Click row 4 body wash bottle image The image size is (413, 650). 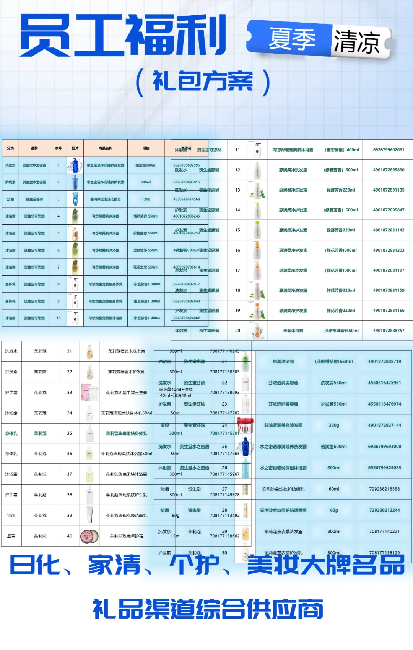pos(75,216)
